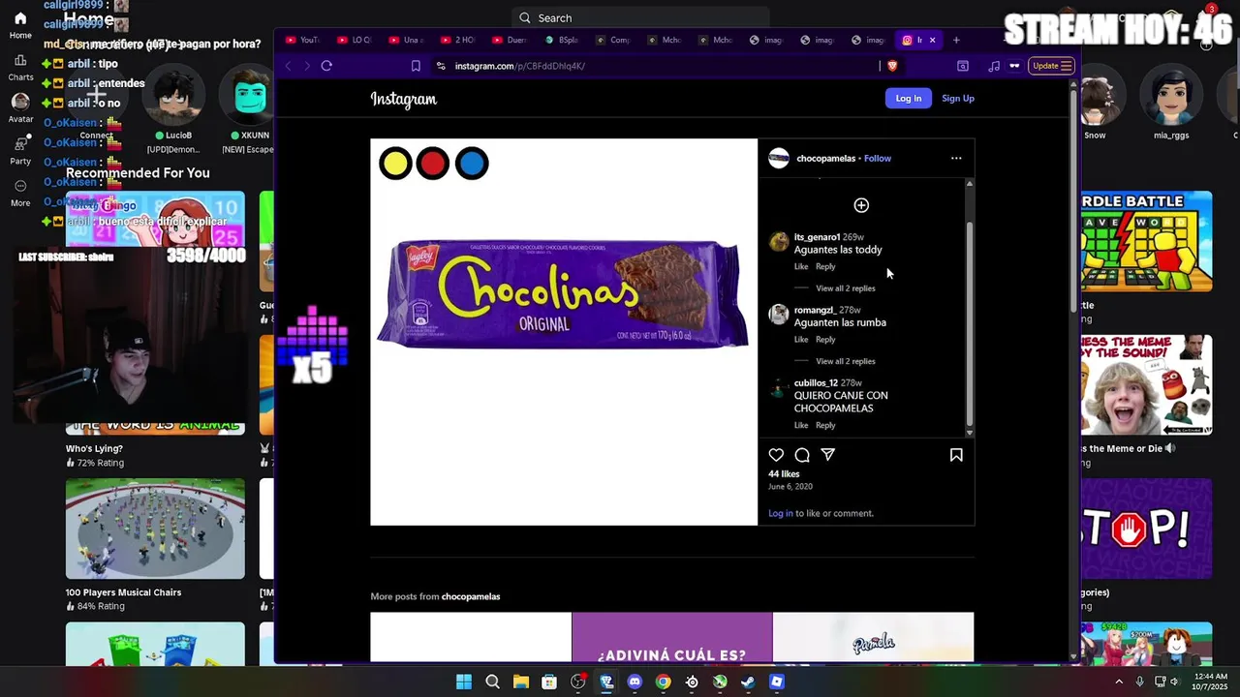Viewport: 1240px width, 697px height.
Task: Bookmark this page in the browser address bar
Action: coord(416,66)
